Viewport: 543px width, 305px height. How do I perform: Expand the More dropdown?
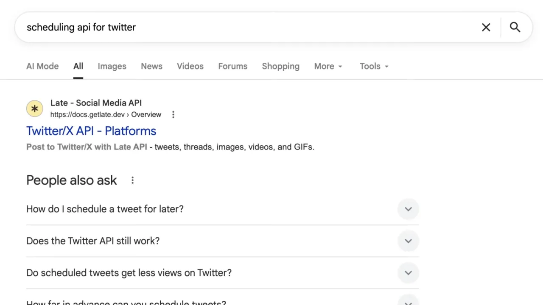pyautogui.click(x=328, y=66)
